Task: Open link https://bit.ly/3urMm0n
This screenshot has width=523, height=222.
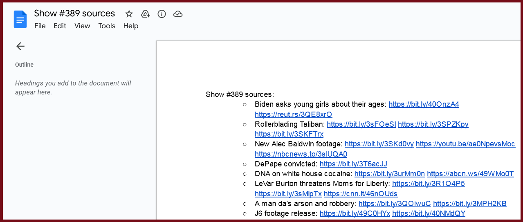Action: click(x=390, y=174)
